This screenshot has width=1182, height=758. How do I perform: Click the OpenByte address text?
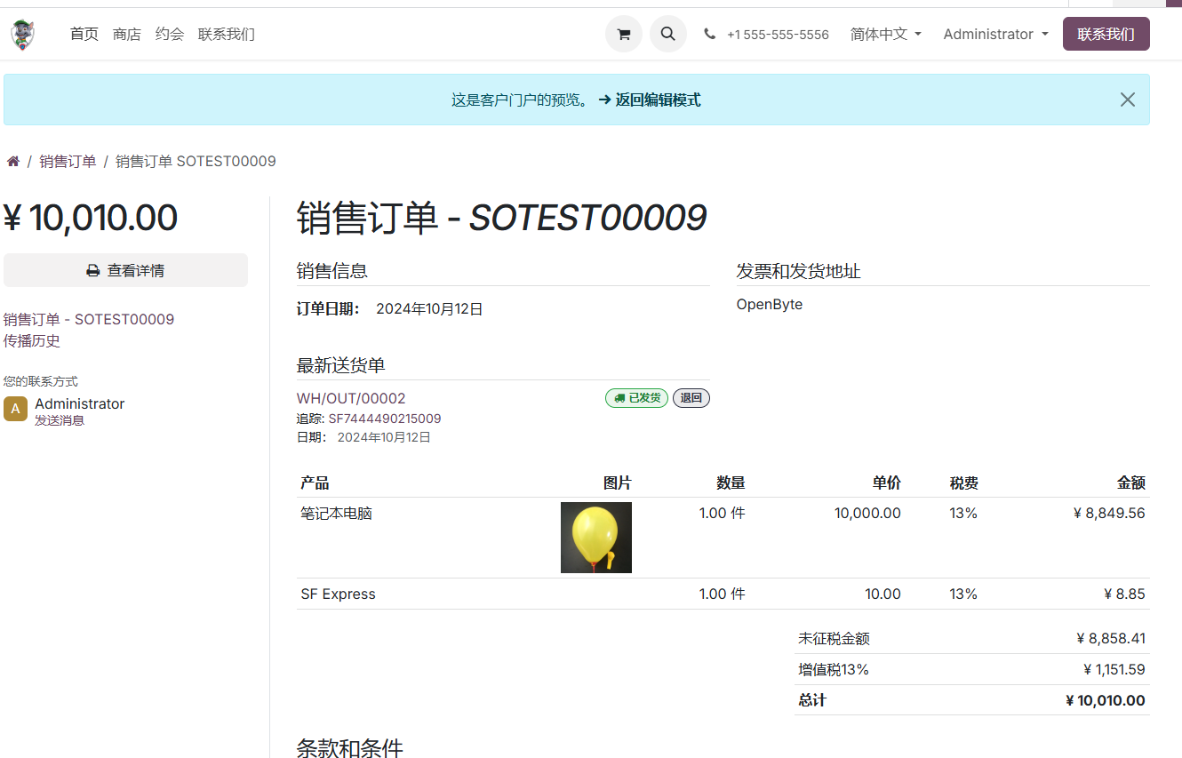(x=770, y=305)
